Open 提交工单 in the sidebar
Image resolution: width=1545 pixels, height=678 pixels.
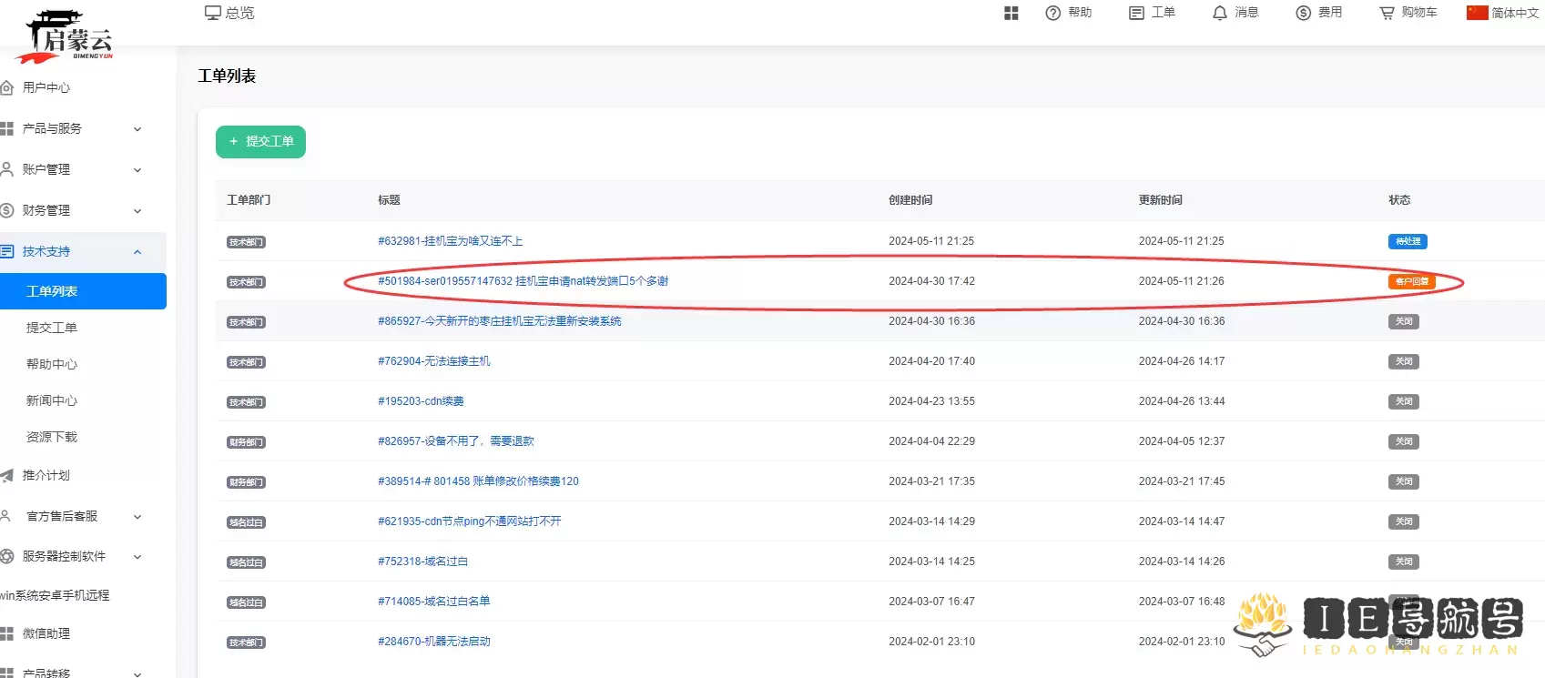pos(52,328)
